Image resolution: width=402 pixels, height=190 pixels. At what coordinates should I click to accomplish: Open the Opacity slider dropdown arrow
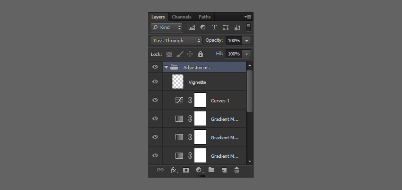(246, 41)
